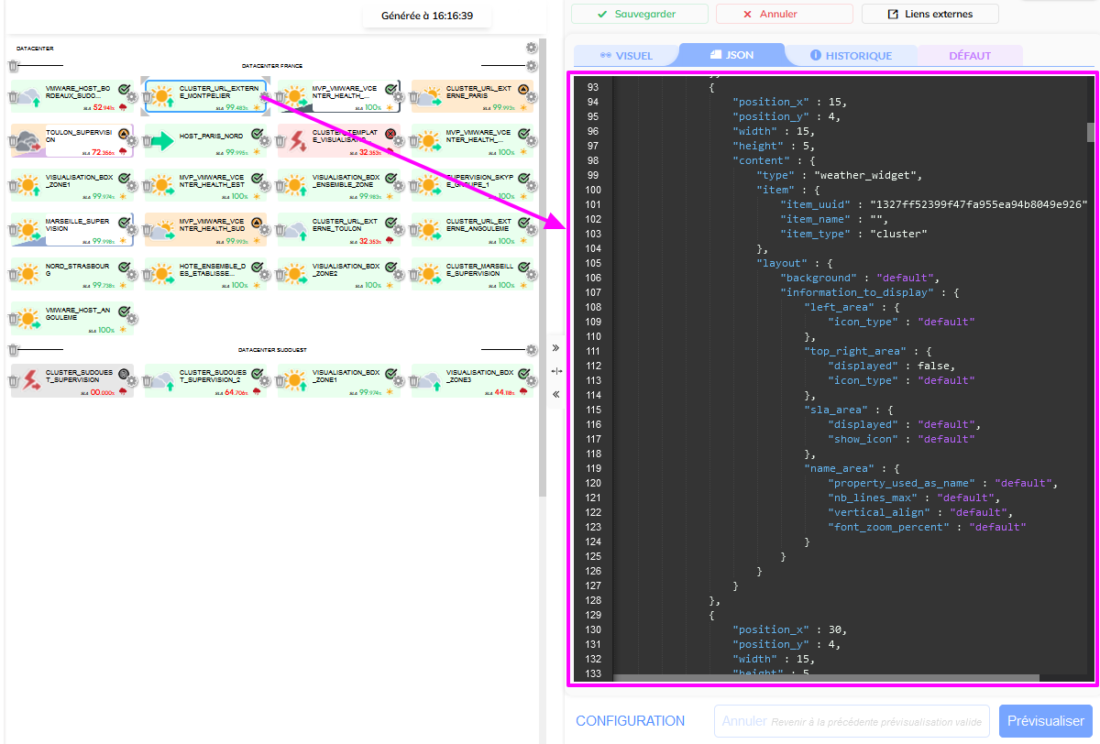Click trash icon on HOST_PARIS_NORD widget
Image resolution: width=1100 pixels, height=744 pixels.
(148, 142)
